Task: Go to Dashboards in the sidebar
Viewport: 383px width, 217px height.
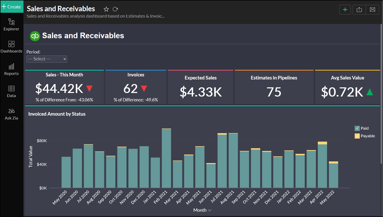Action: [x=11, y=47]
